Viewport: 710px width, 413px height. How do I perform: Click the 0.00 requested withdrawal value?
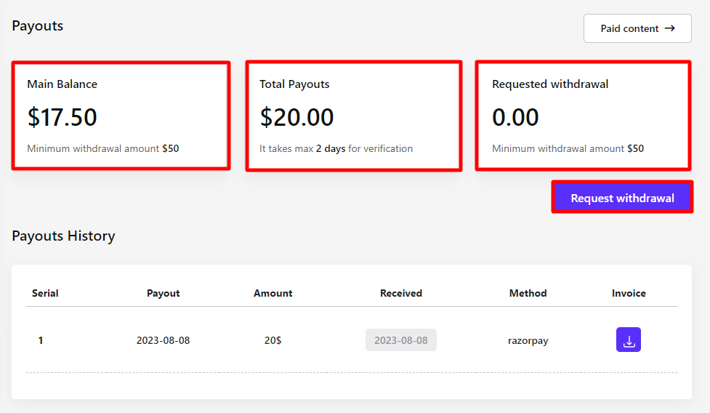pyautogui.click(x=515, y=117)
